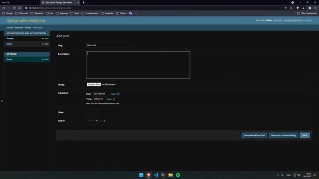Viewport: 319px width, 179px height.
Task: Click the Change password link
Action: click(x=293, y=20)
